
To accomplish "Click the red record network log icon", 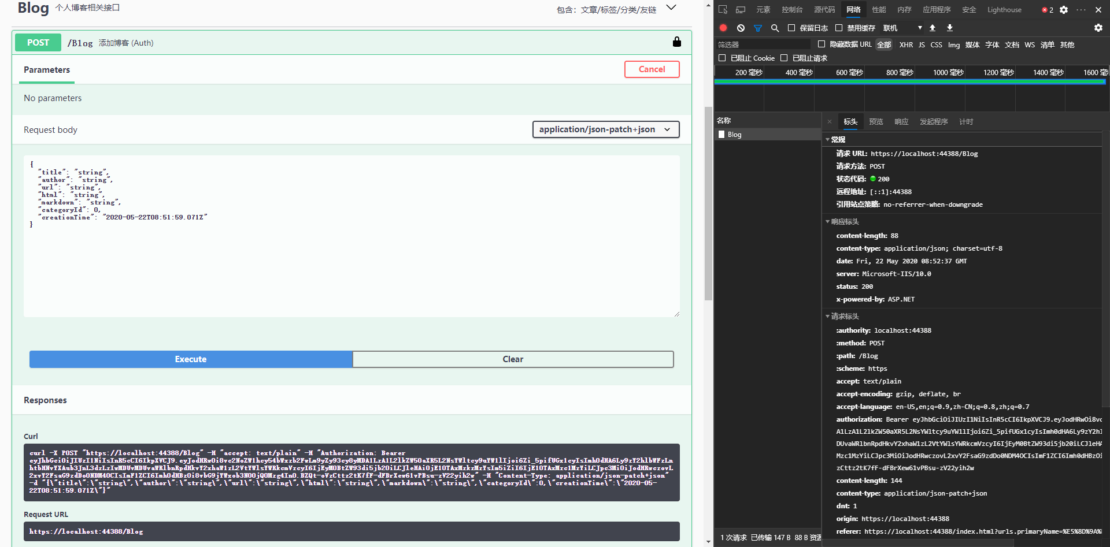I will pos(723,28).
